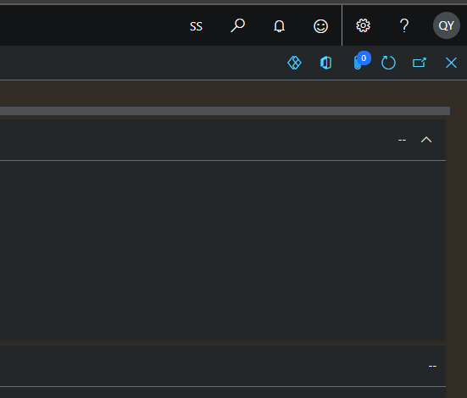
Task: Click the gray horizontal bar above the sections
Action: click(225, 111)
